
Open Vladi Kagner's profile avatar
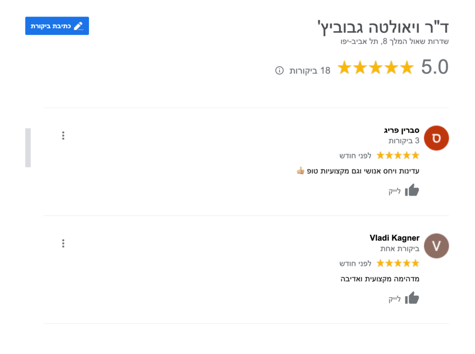(x=436, y=246)
